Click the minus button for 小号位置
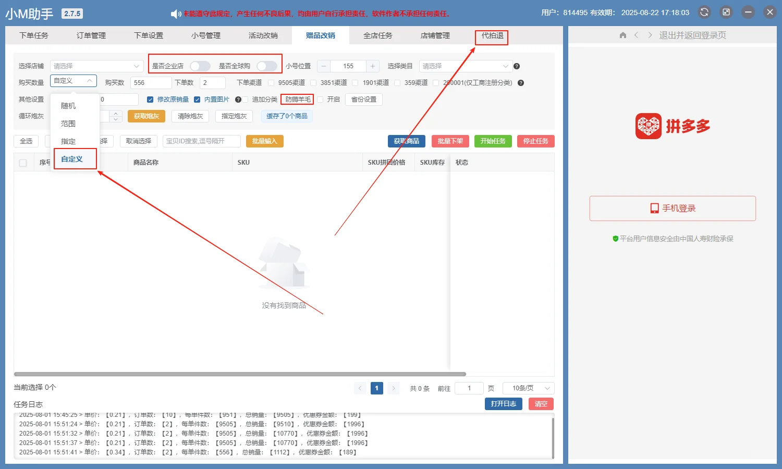782x469 pixels. click(x=324, y=66)
